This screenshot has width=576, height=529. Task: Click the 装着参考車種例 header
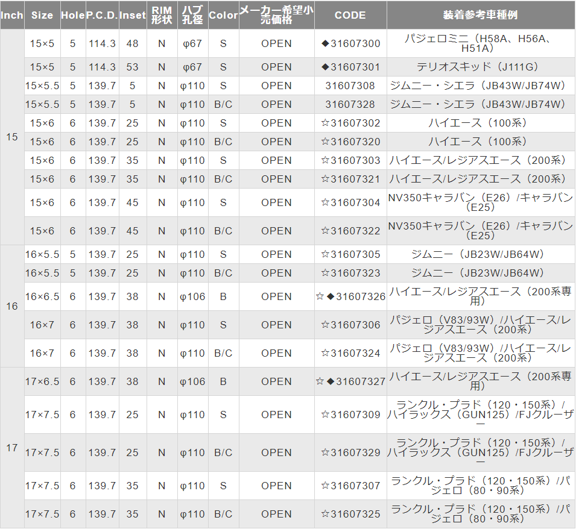(x=481, y=15)
